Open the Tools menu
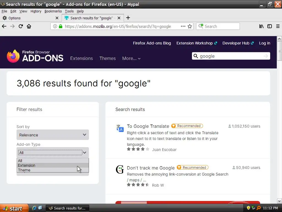 coord(69,11)
